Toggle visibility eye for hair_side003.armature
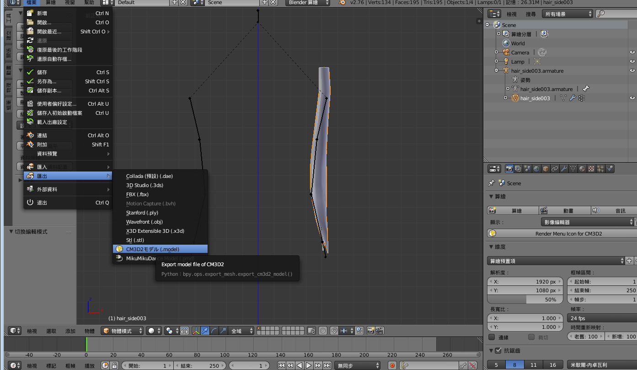Screen dimensions: 637x370 pos(632,70)
